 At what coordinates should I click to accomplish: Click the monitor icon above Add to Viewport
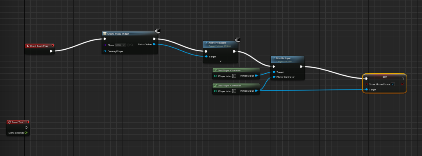238,40
